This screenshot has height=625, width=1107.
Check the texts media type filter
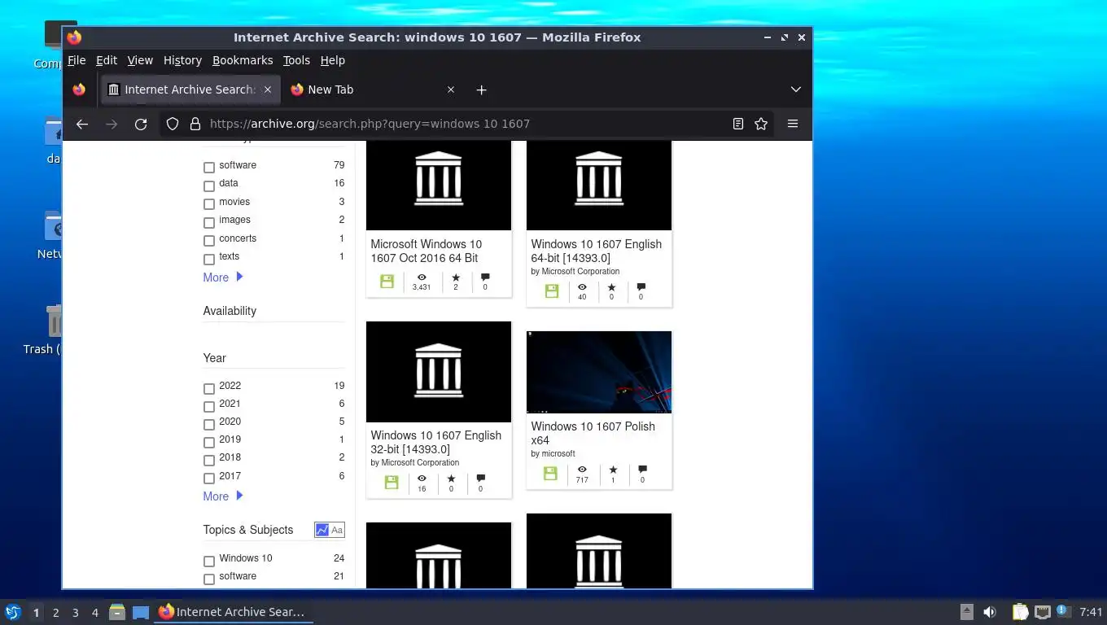(x=209, y=259)
